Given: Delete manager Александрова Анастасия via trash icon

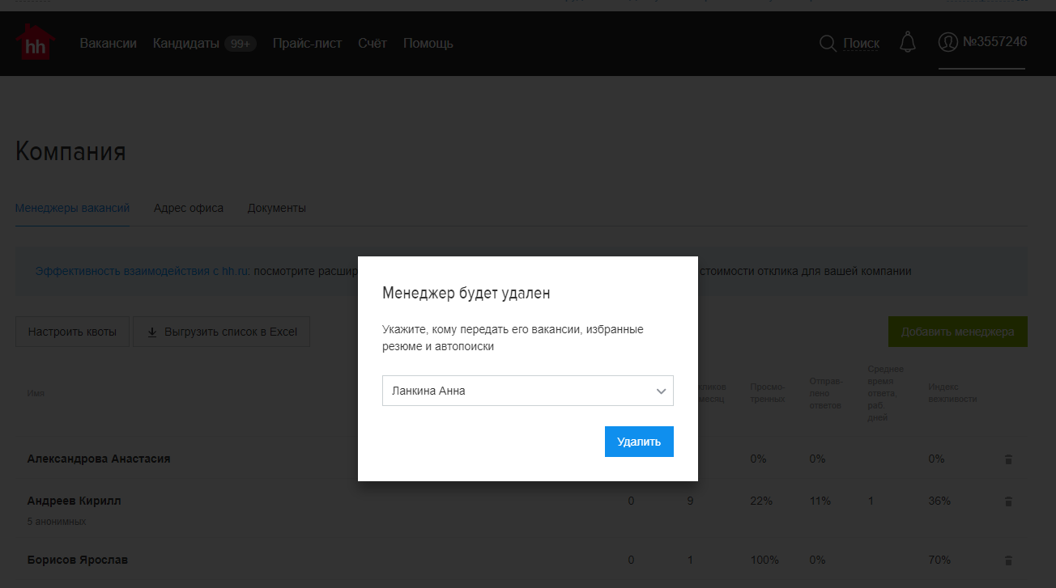Looking at the screenshot, I should (x=1008, y=459).
